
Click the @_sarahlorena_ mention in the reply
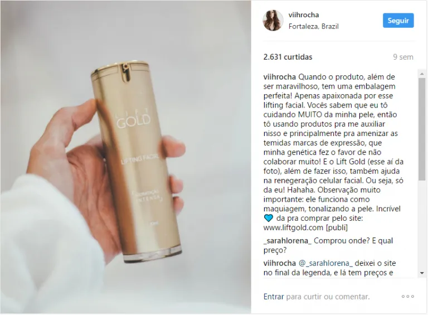[325, 263]
